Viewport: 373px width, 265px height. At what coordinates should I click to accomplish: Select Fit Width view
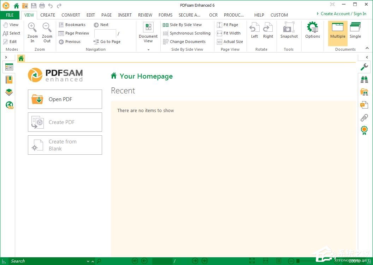[x=229, y=33]
